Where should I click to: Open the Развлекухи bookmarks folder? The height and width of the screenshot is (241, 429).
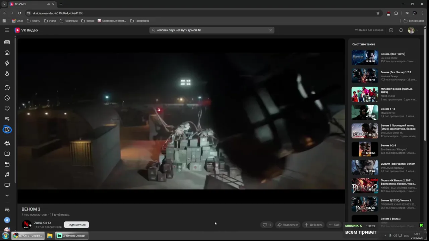click(69, 21)
